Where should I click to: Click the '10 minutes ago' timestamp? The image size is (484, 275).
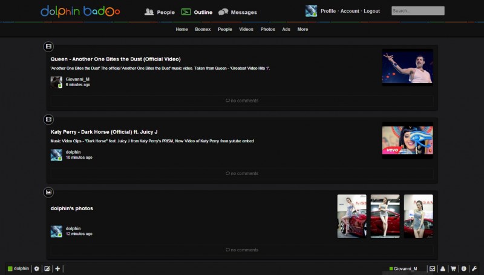(x=79, y=157)
